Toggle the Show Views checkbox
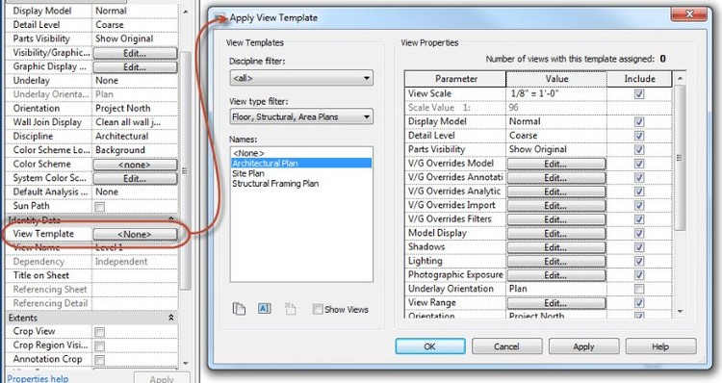 point(318,309)
